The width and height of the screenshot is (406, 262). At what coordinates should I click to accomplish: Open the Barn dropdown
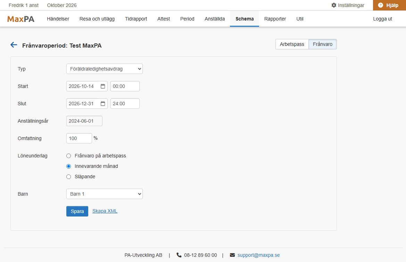click(x=104, y=194)
